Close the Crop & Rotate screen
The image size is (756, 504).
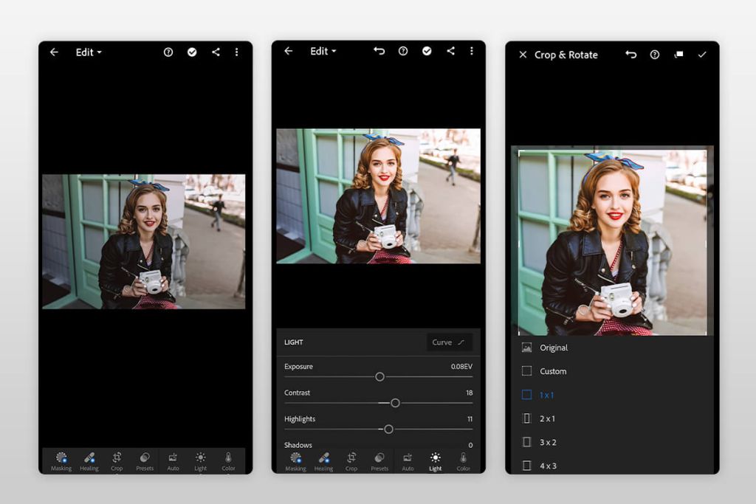[x=523, y=55]
